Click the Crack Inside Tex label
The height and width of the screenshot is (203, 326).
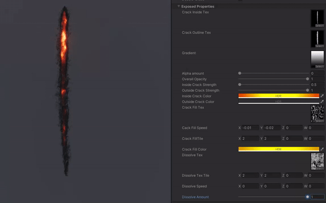click(x=195, y=12)
